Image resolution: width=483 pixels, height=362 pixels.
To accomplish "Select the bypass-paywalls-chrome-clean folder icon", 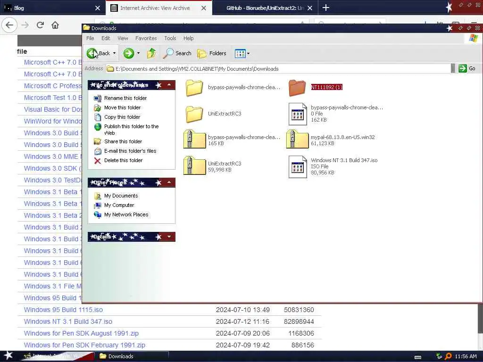I will pos(194,88).
